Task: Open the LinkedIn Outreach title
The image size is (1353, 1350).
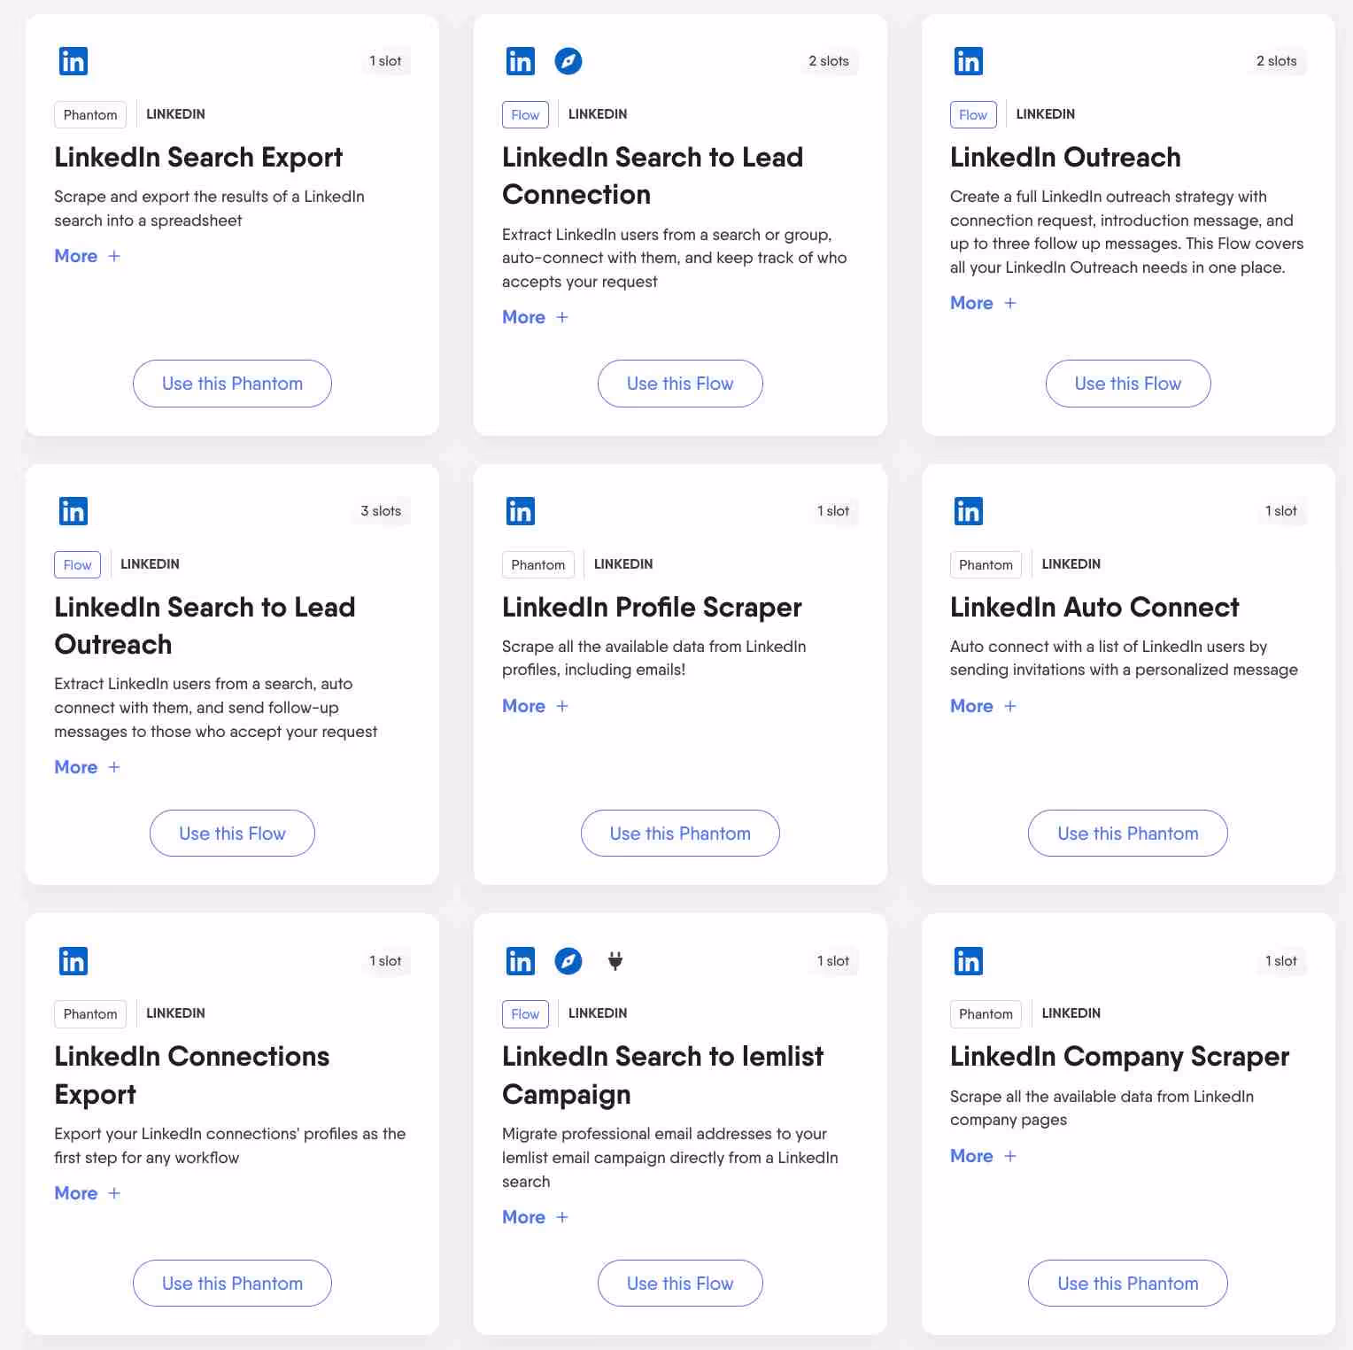Action: coord(1065,158)
